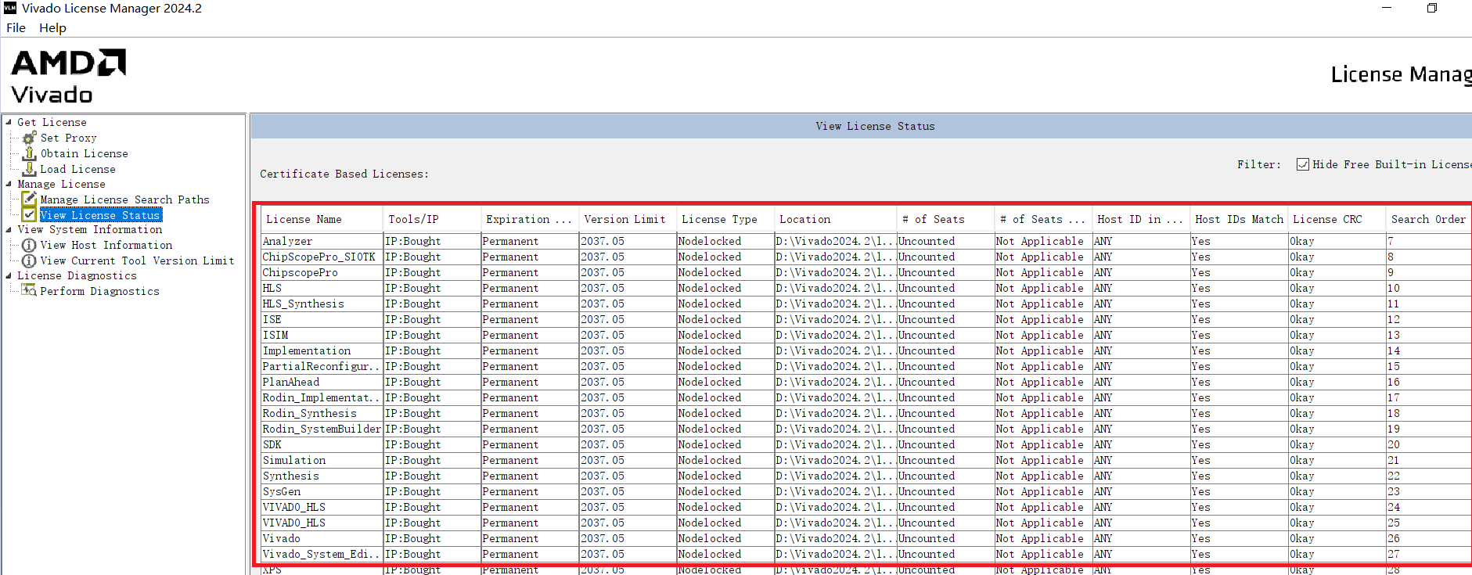Click the Host IDs Match column header
The width and height of the screenshot is (1472, 575).
click(x=1239, y=219)
